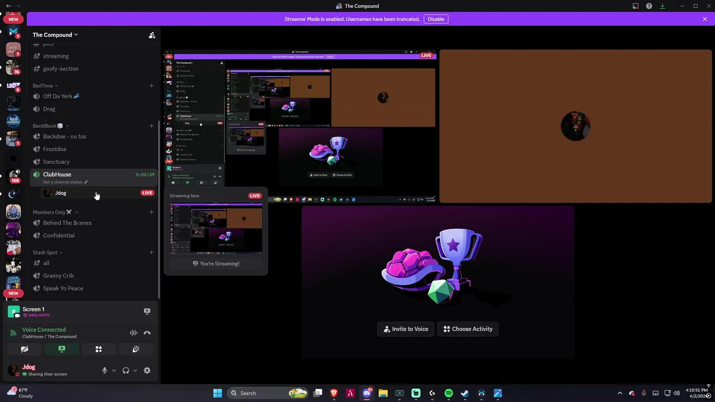715x402 pixels.
Task: Select the ClubHouse voice channel
Action: point(93,178)
